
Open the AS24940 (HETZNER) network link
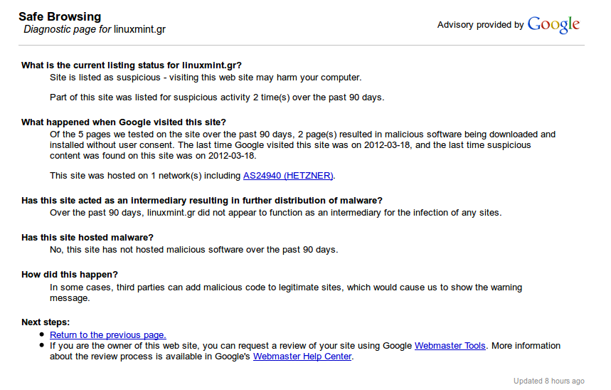[x=283, y=176]
